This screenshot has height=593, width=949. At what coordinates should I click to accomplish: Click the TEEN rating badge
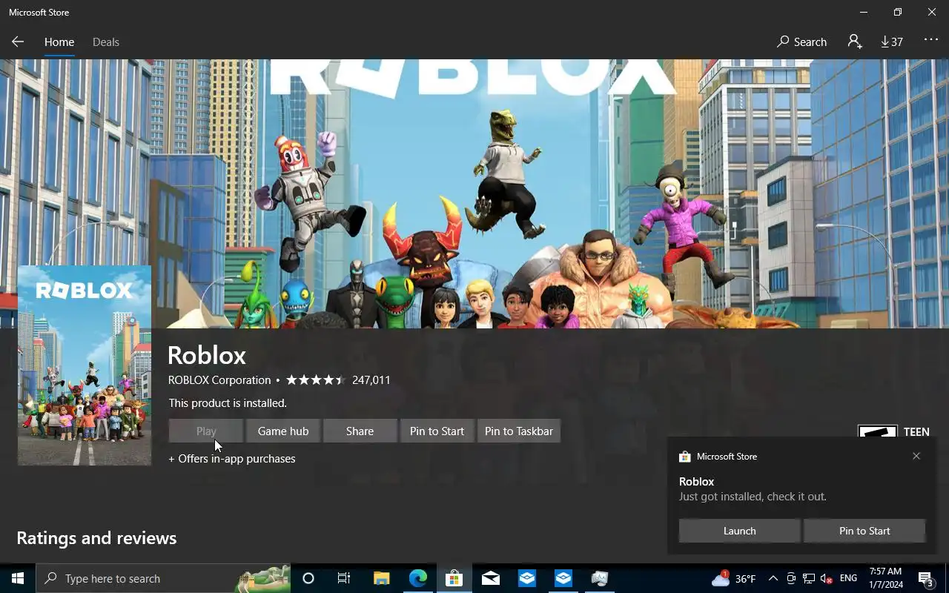pos(893,431)
